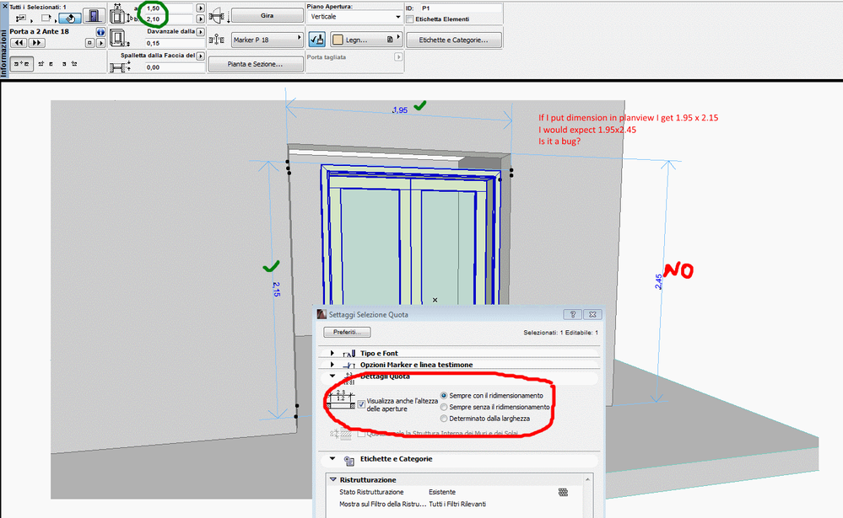Collapse the Dettagli Quota section

point(332,376)
